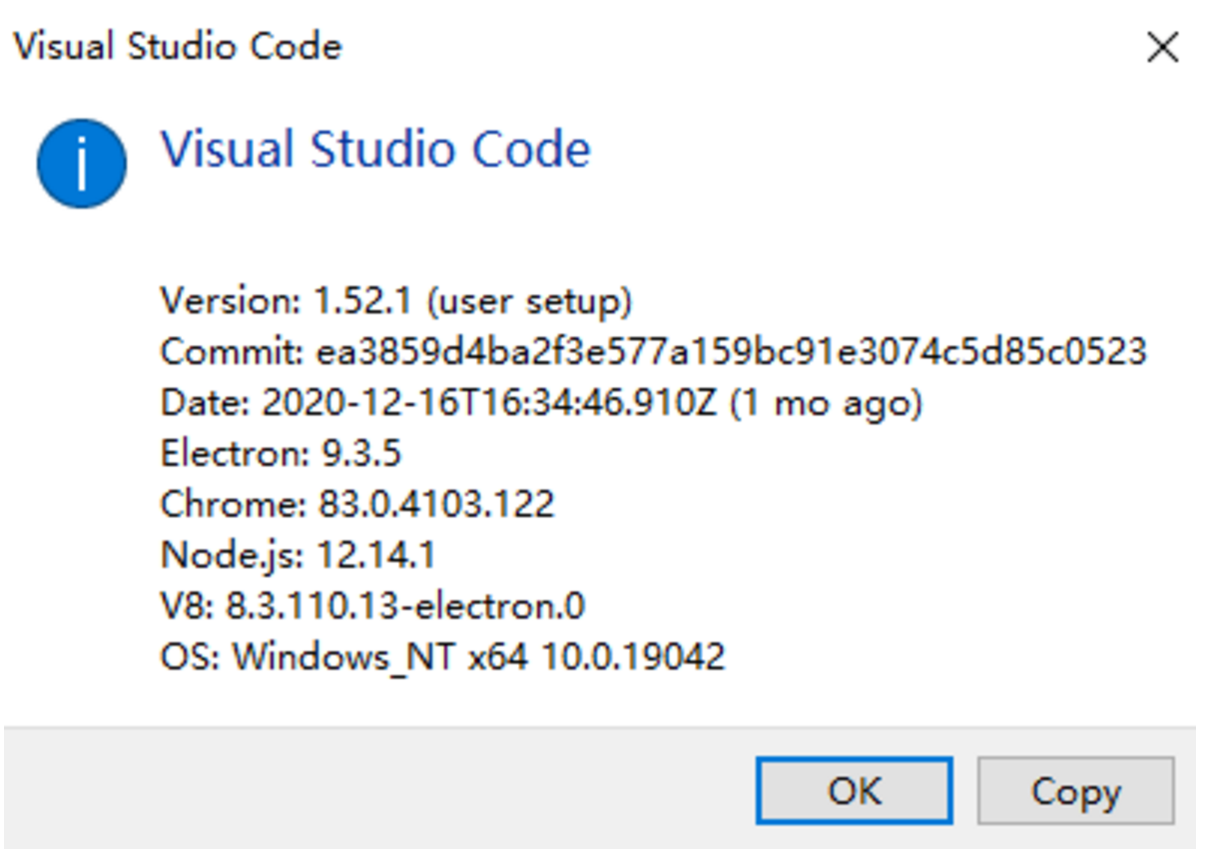Screen dimensions: 1213x861
Task: Click the Node.js 12.14.1 line
Action: [x=298, y=555]
